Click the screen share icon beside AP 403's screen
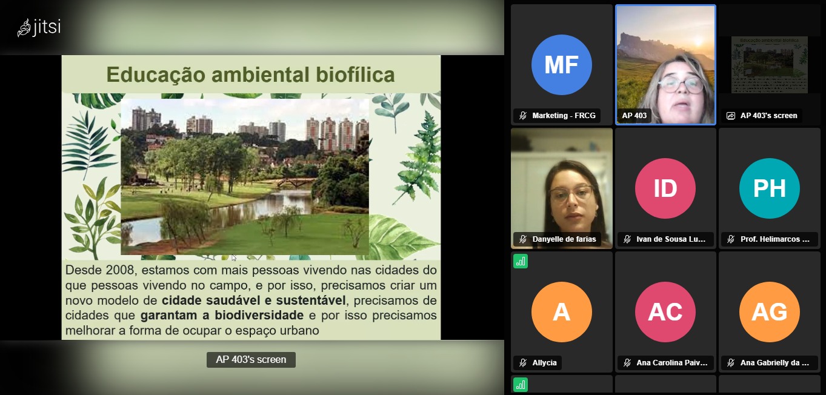The width and height of the screenshot is (826, 395). coord(731,116)
